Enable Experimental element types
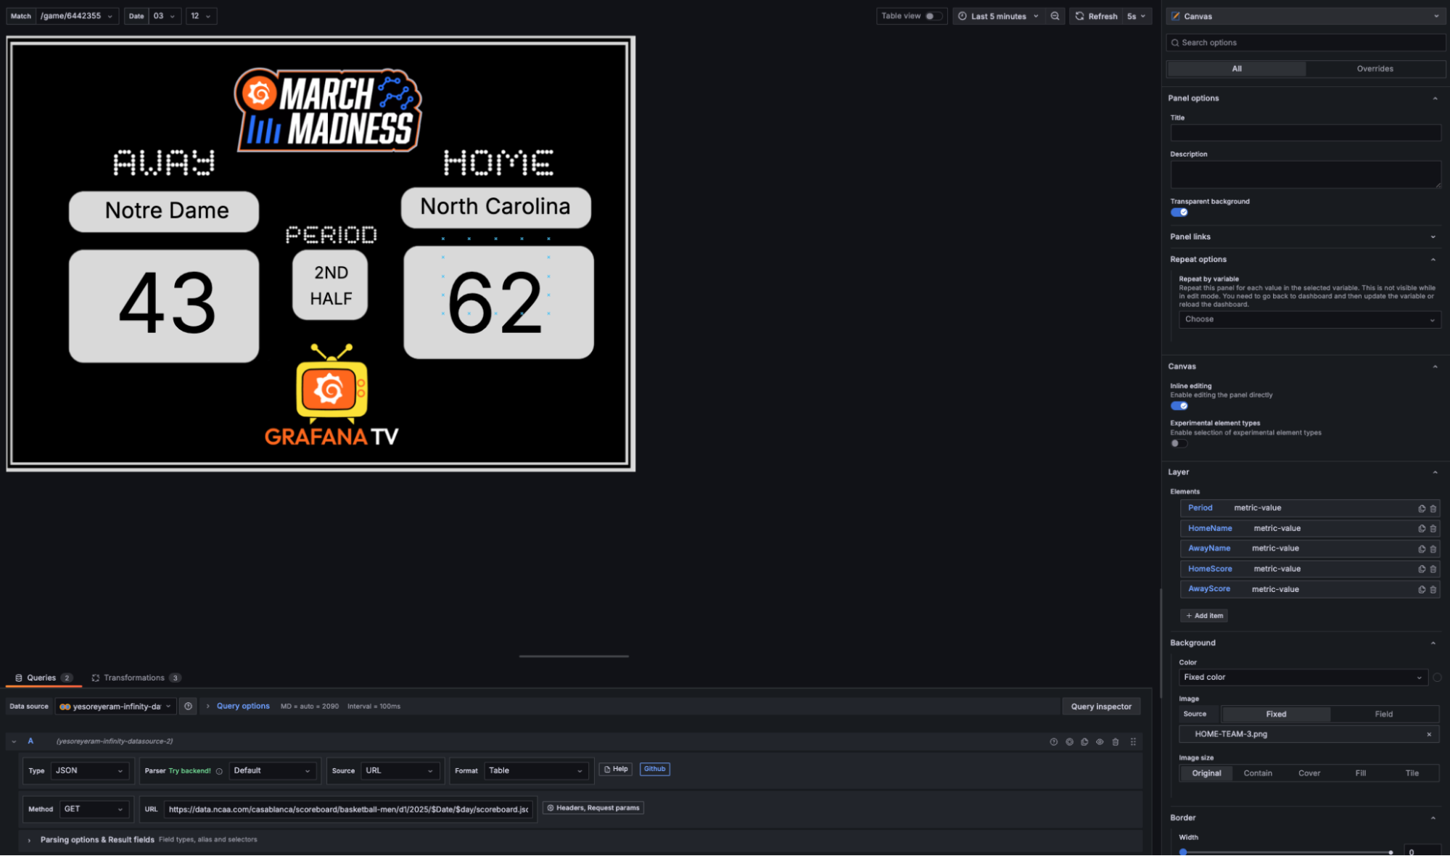The height and width of the screenshot is (856, 1450). click(1178, 443)
